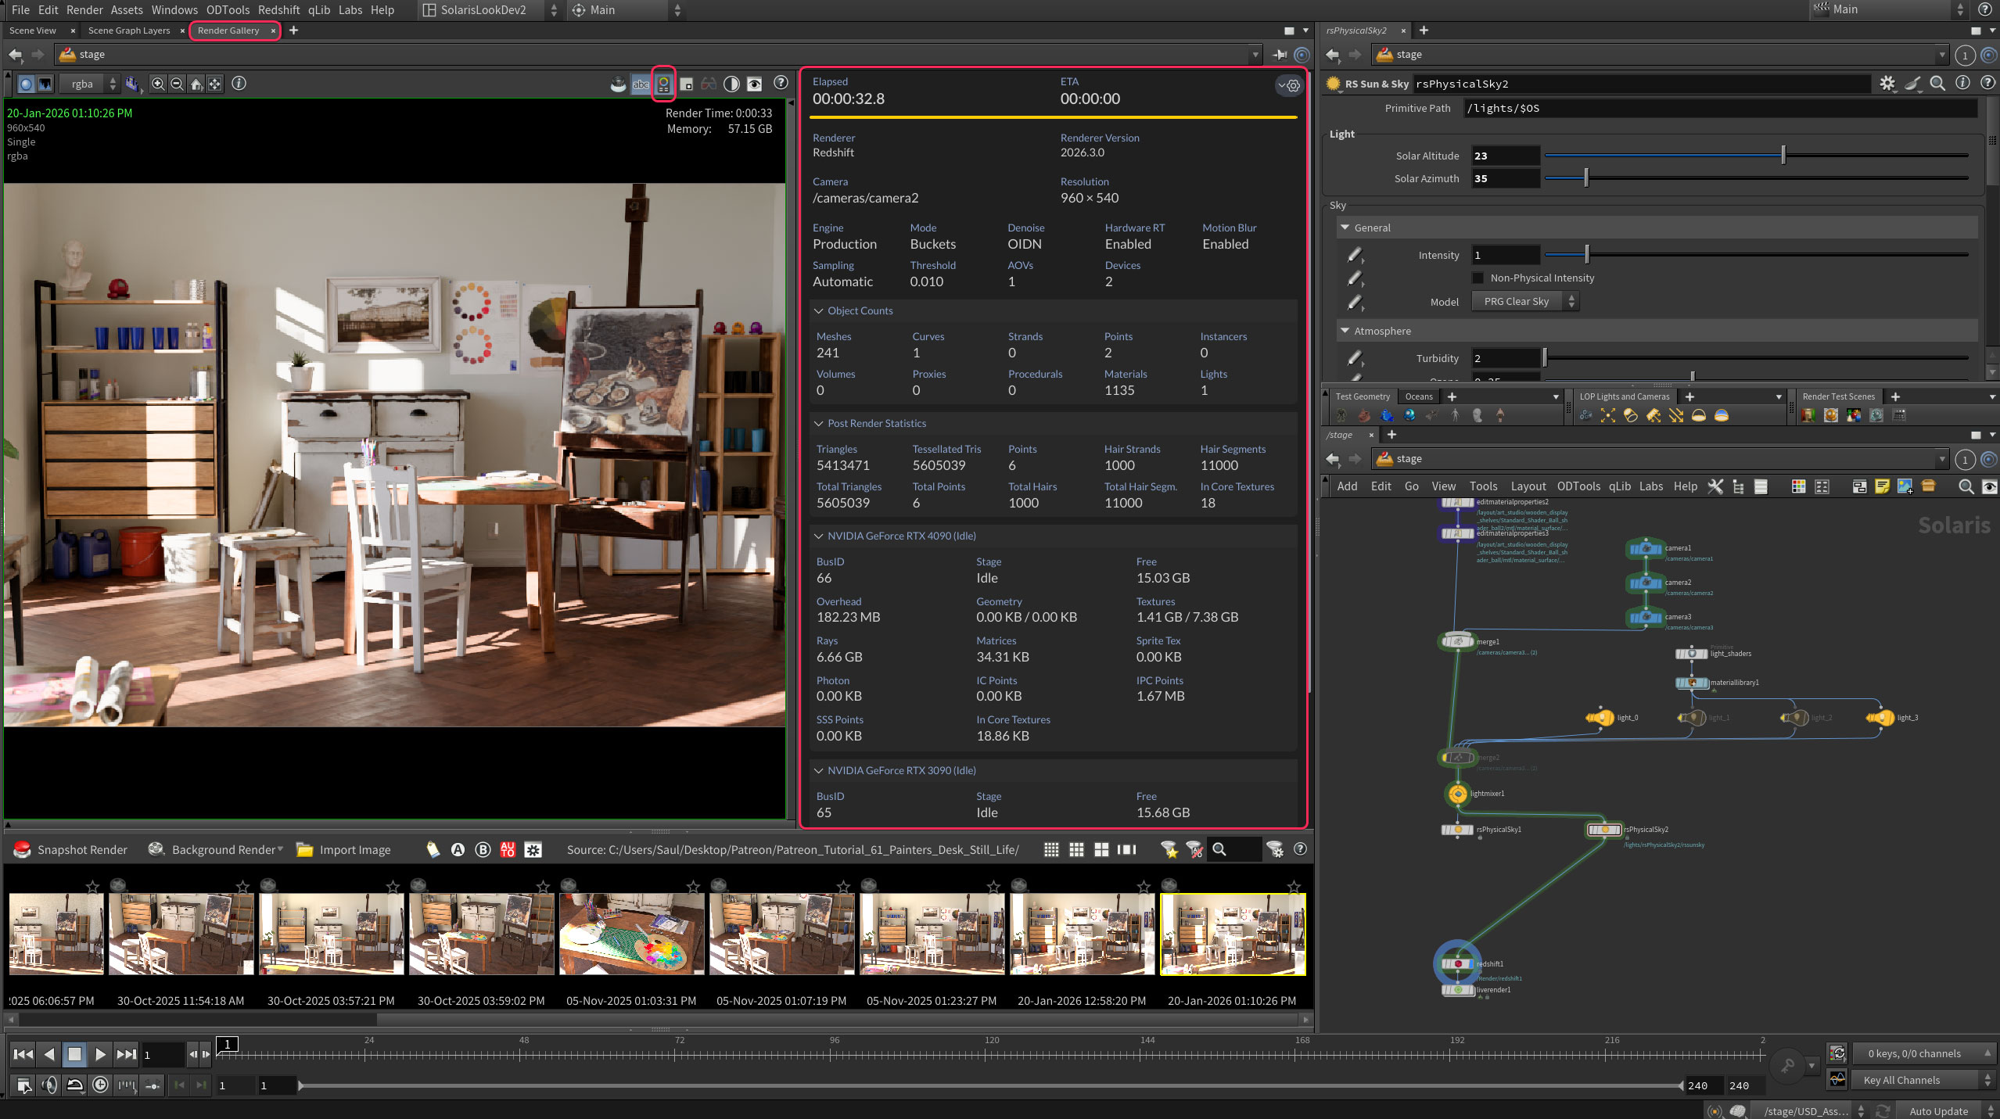Toggle the abc text overlay icon
Viewport: 2000px width, 1119px height.
tap(641, 84)
